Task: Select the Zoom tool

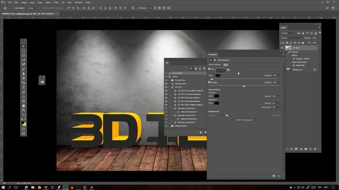Action: tap(23, 110)
